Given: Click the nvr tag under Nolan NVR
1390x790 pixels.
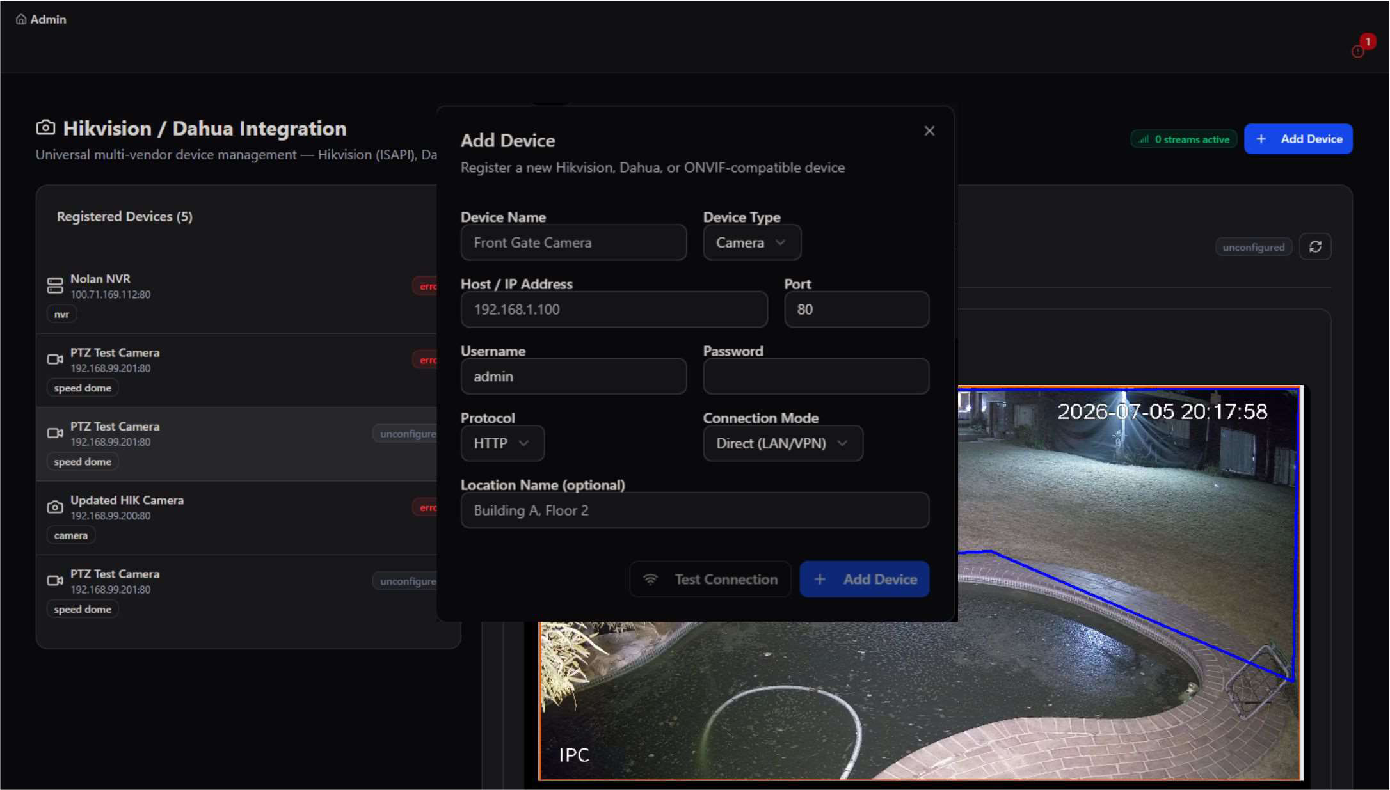Looking at the screenshot, I should [x=61, y=314].
